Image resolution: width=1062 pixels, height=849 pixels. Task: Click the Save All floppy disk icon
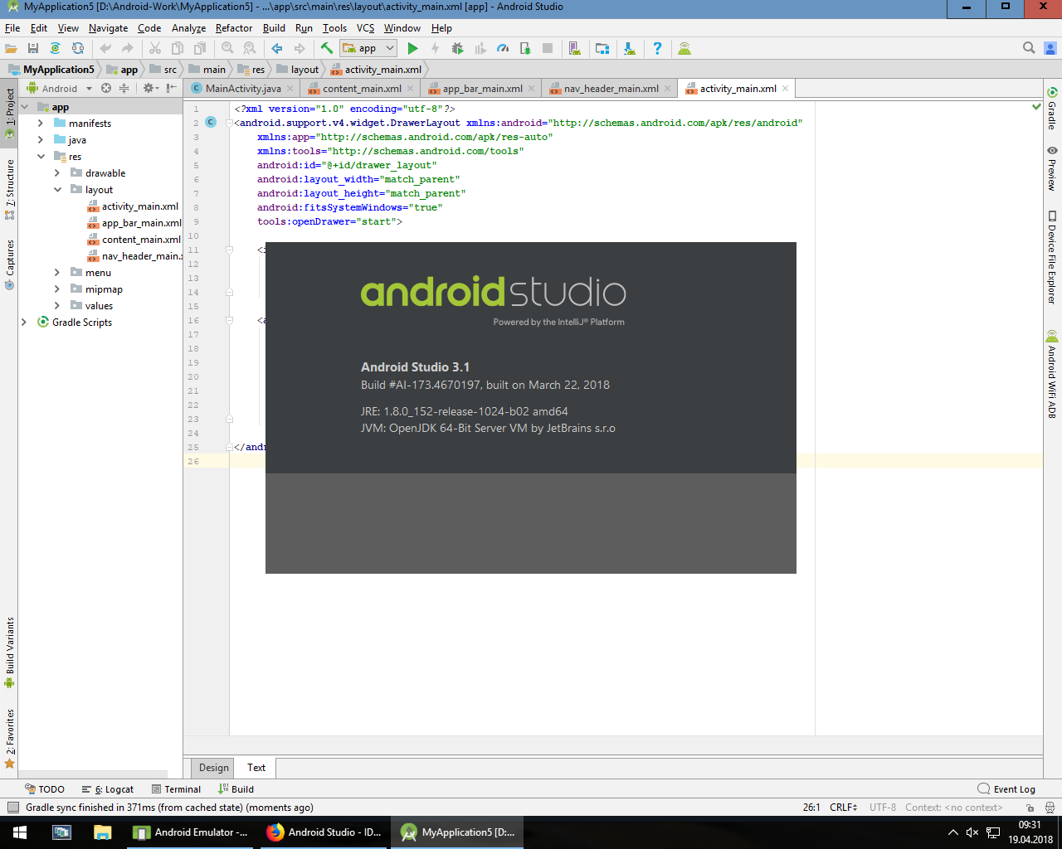33,49
